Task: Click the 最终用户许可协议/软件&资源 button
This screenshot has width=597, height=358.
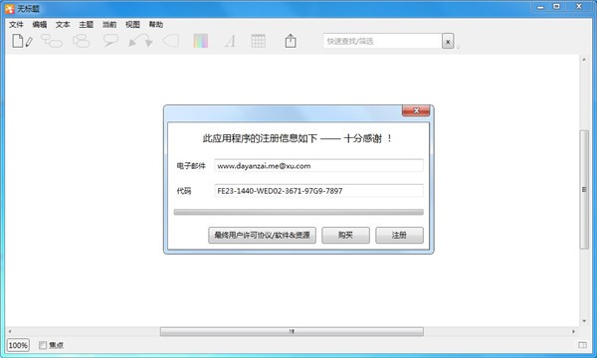Action: coord(262,235)
